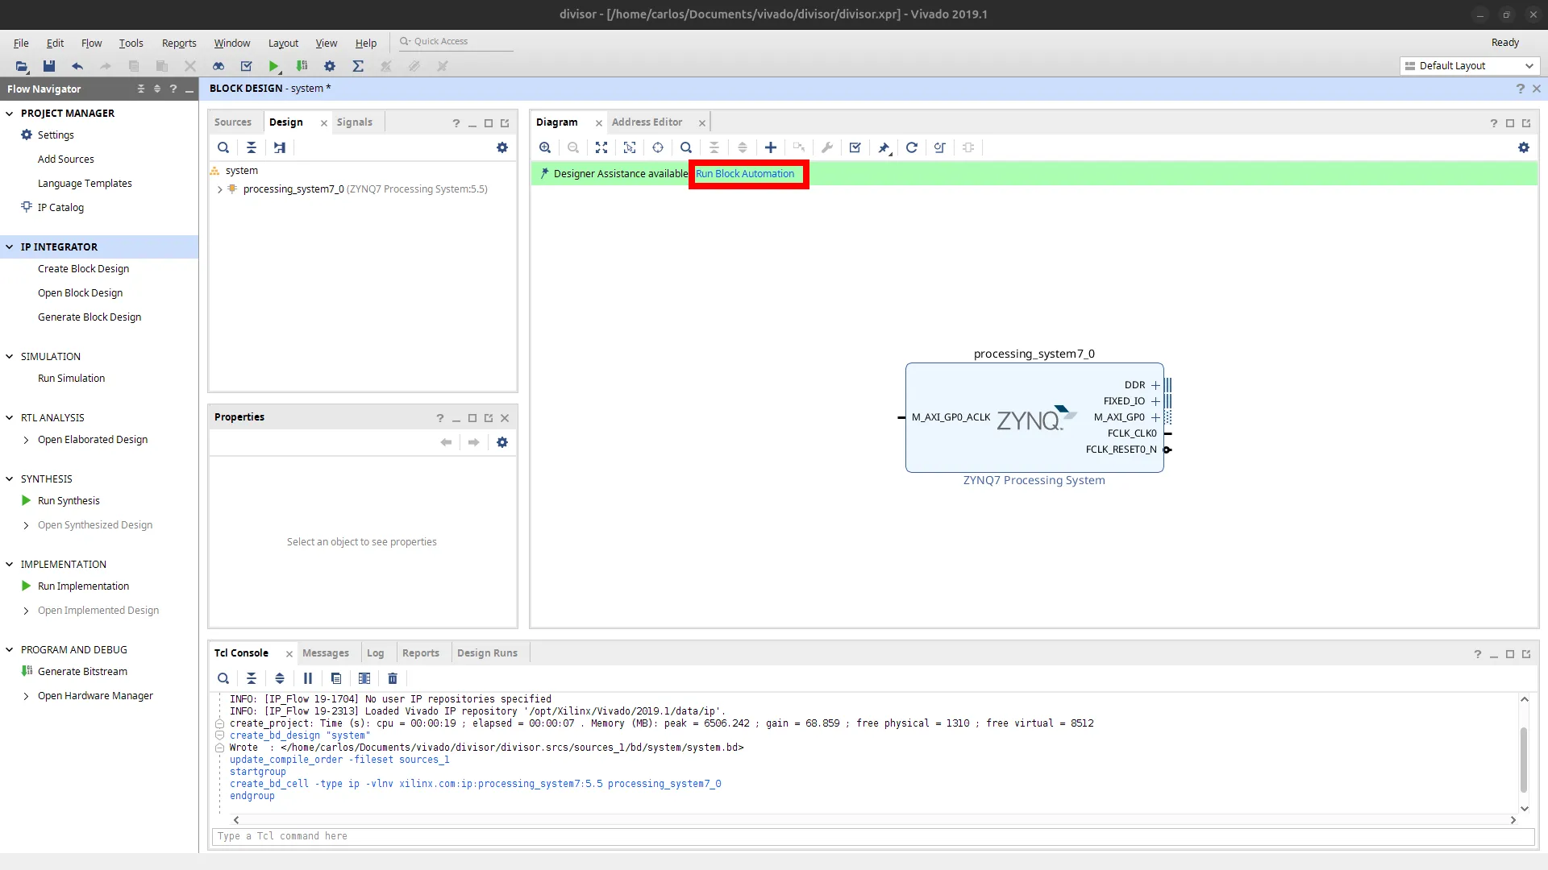Zoom in on the diagram
Viewport: 1548px width, 870px height.
coord(545,147)
